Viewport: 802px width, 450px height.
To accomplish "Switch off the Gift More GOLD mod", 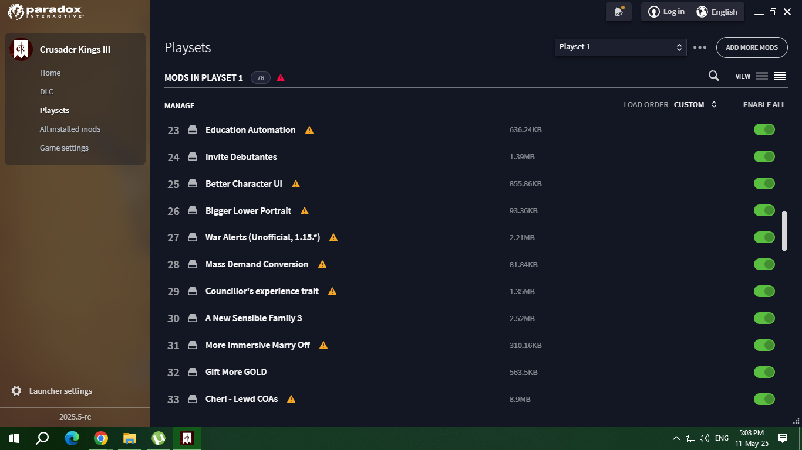I will click(x=764, y=372).
